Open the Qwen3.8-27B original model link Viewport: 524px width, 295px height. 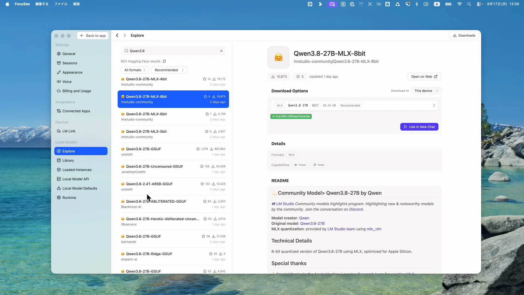coord(312,223)
